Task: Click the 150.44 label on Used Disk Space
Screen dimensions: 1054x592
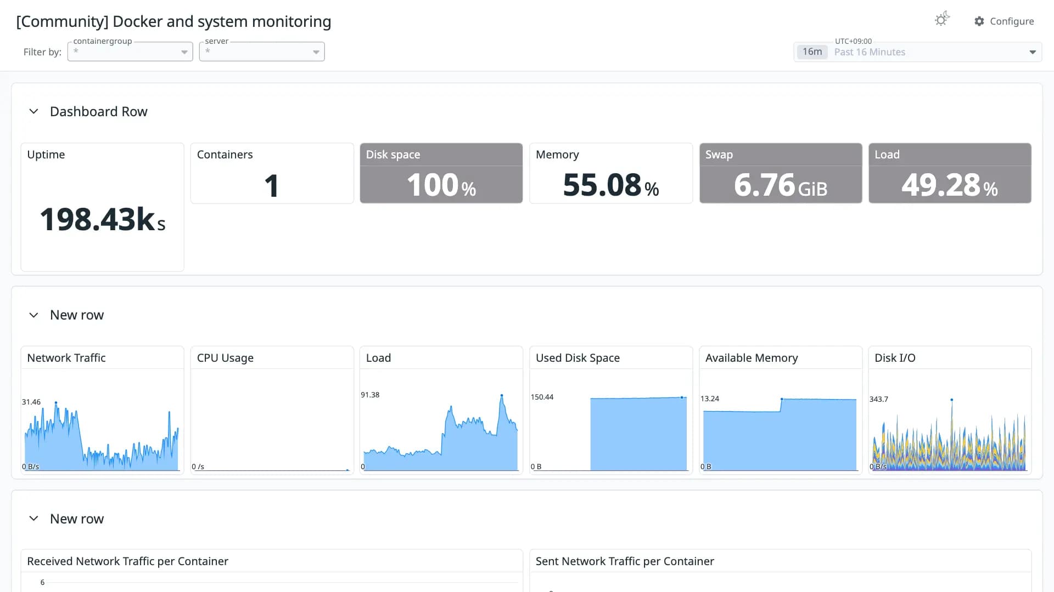Action: [x=542, y=397]
